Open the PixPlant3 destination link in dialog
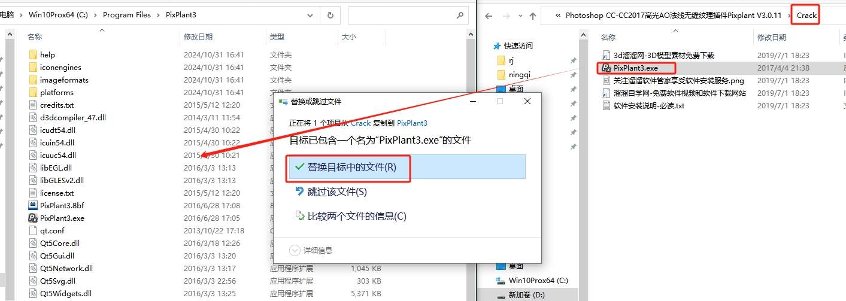Screen dimensions: 846x301 click(412, 123)
